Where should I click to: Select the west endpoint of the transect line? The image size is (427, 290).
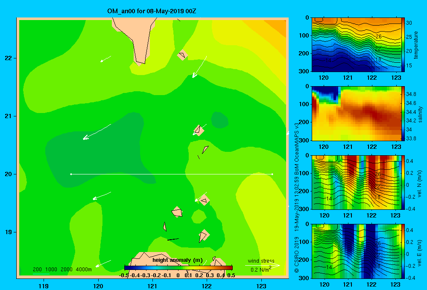(71, 174)
